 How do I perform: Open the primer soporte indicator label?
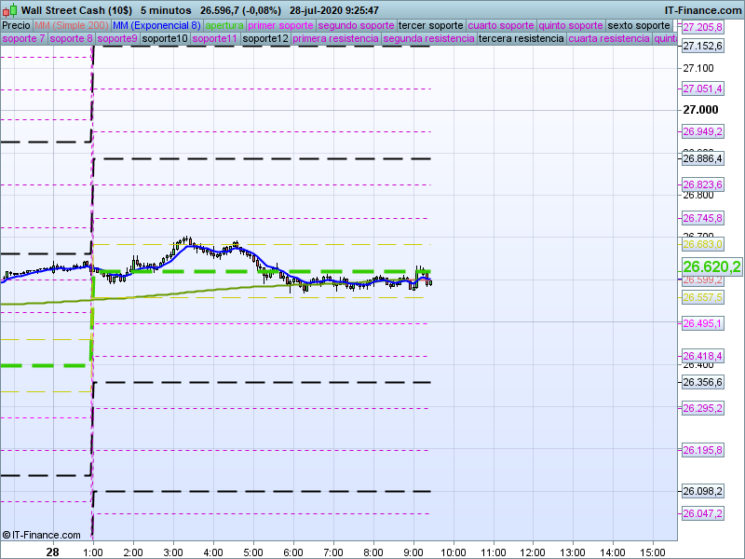[280, 25]
